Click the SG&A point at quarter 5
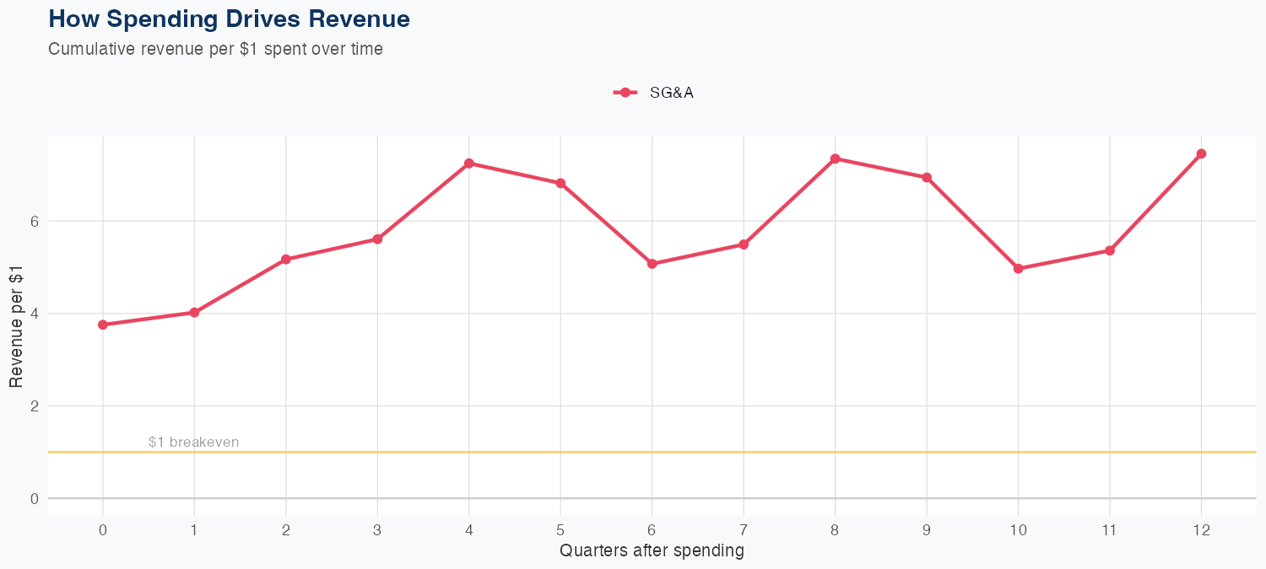The width and height of the screenshot is (1266, 569). [x=560, y=183]
